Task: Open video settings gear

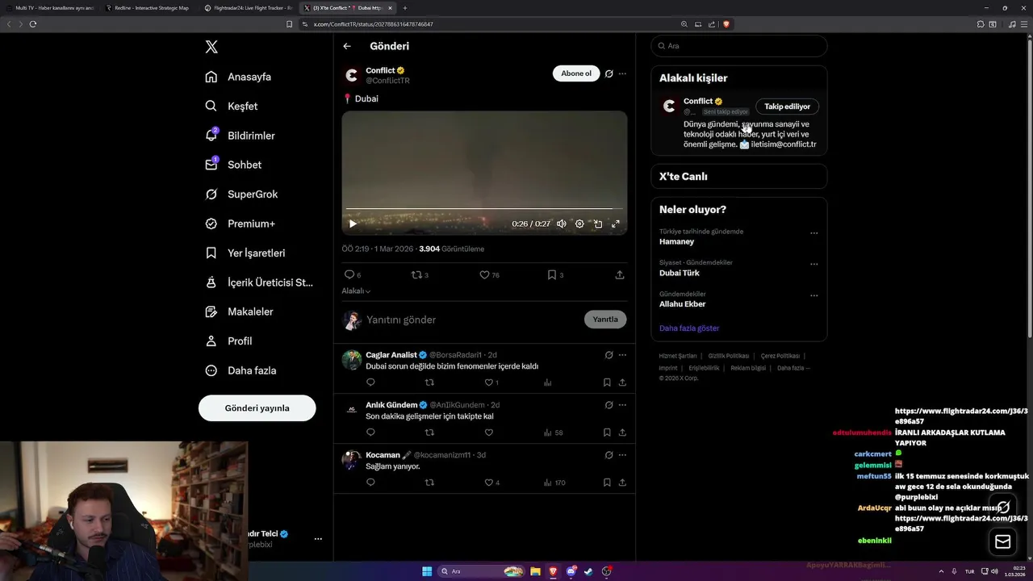Action: tap(579, 224)
